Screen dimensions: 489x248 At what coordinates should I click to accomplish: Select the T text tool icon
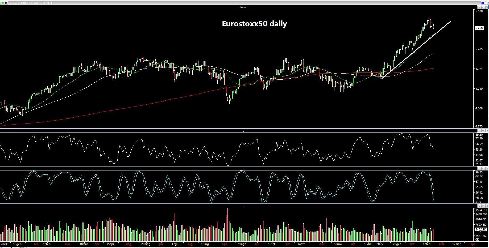486,3
